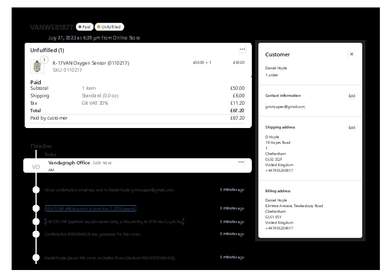The width and height of the screenshot is (392, 277).
Task: Open the Unfulfilled card three-dot menu
Action: (242, 49)
